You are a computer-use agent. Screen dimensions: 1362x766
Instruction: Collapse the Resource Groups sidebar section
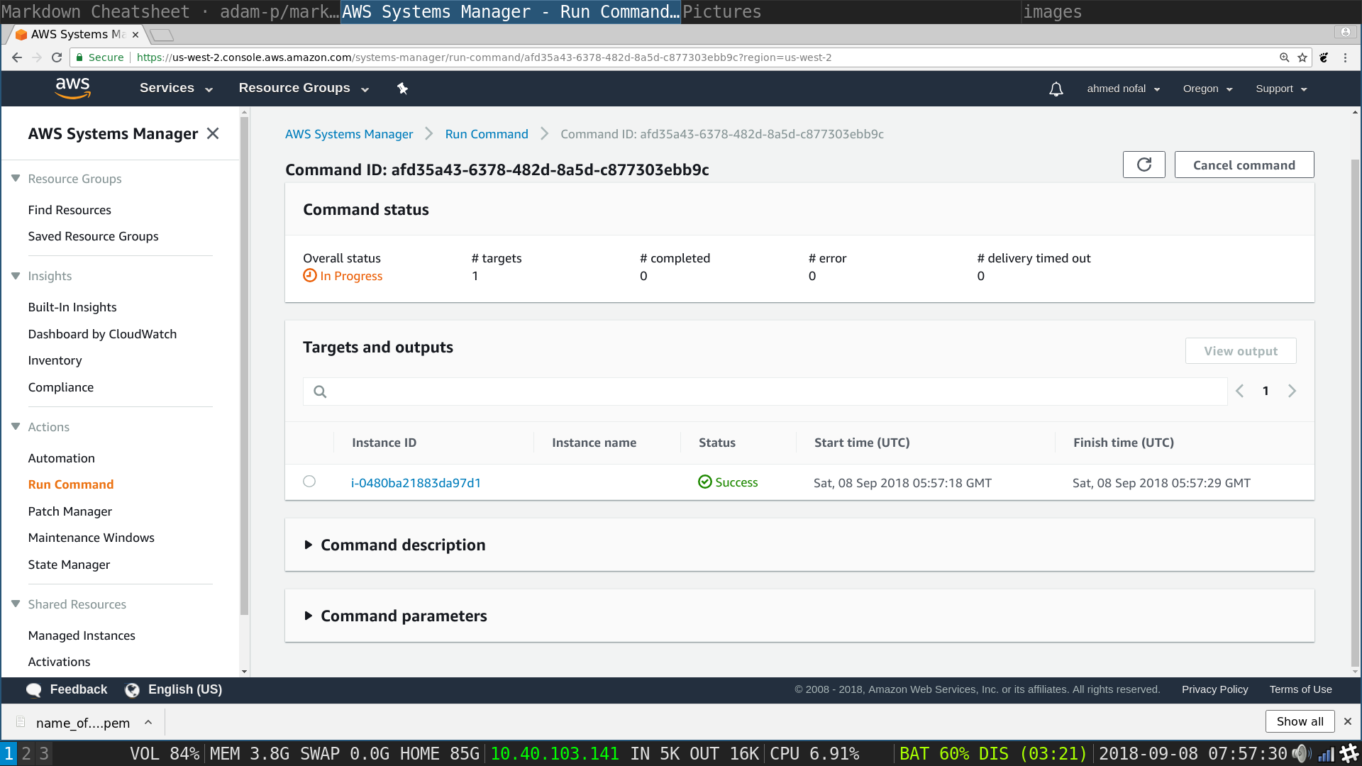pyautogui.click(x=16, y=179)
